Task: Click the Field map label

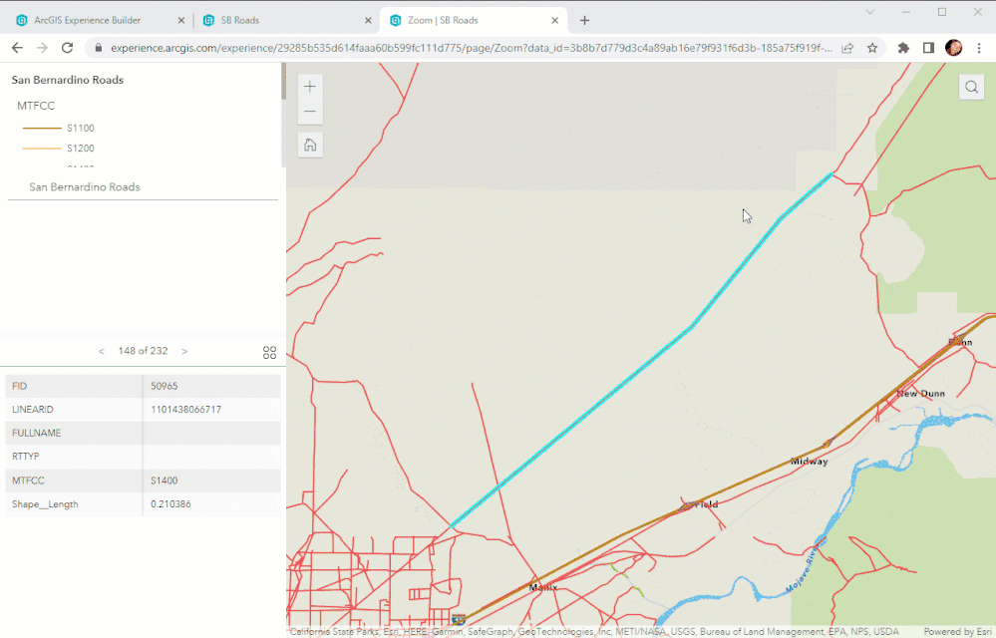Action: click(706, 504)
